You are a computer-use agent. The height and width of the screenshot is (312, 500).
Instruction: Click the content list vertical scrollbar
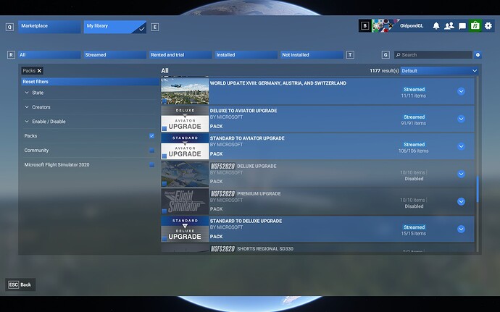(478, 189)
